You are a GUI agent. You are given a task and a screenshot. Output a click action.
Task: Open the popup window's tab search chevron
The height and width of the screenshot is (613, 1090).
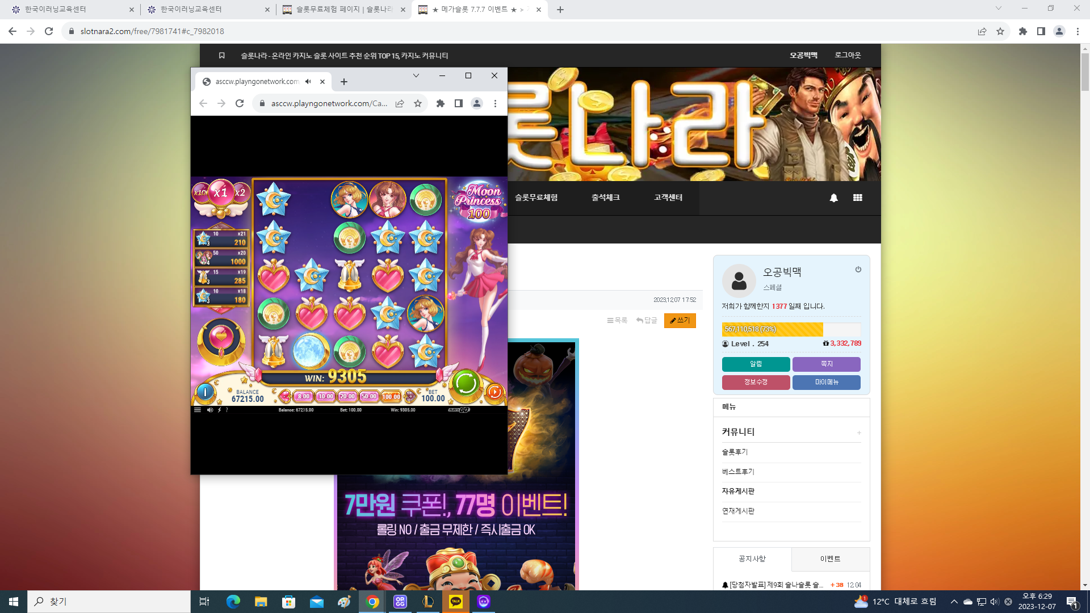416,75
